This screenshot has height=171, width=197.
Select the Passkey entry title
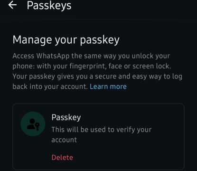point(66,117)
